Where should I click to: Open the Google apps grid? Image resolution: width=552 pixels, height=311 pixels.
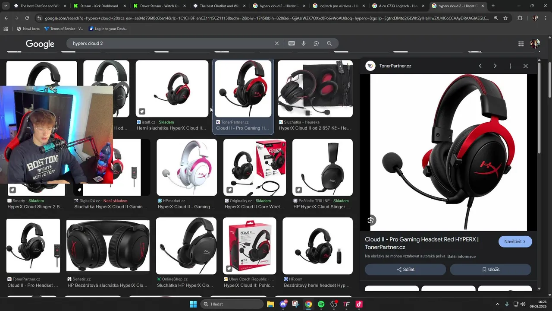coord(521,44)
